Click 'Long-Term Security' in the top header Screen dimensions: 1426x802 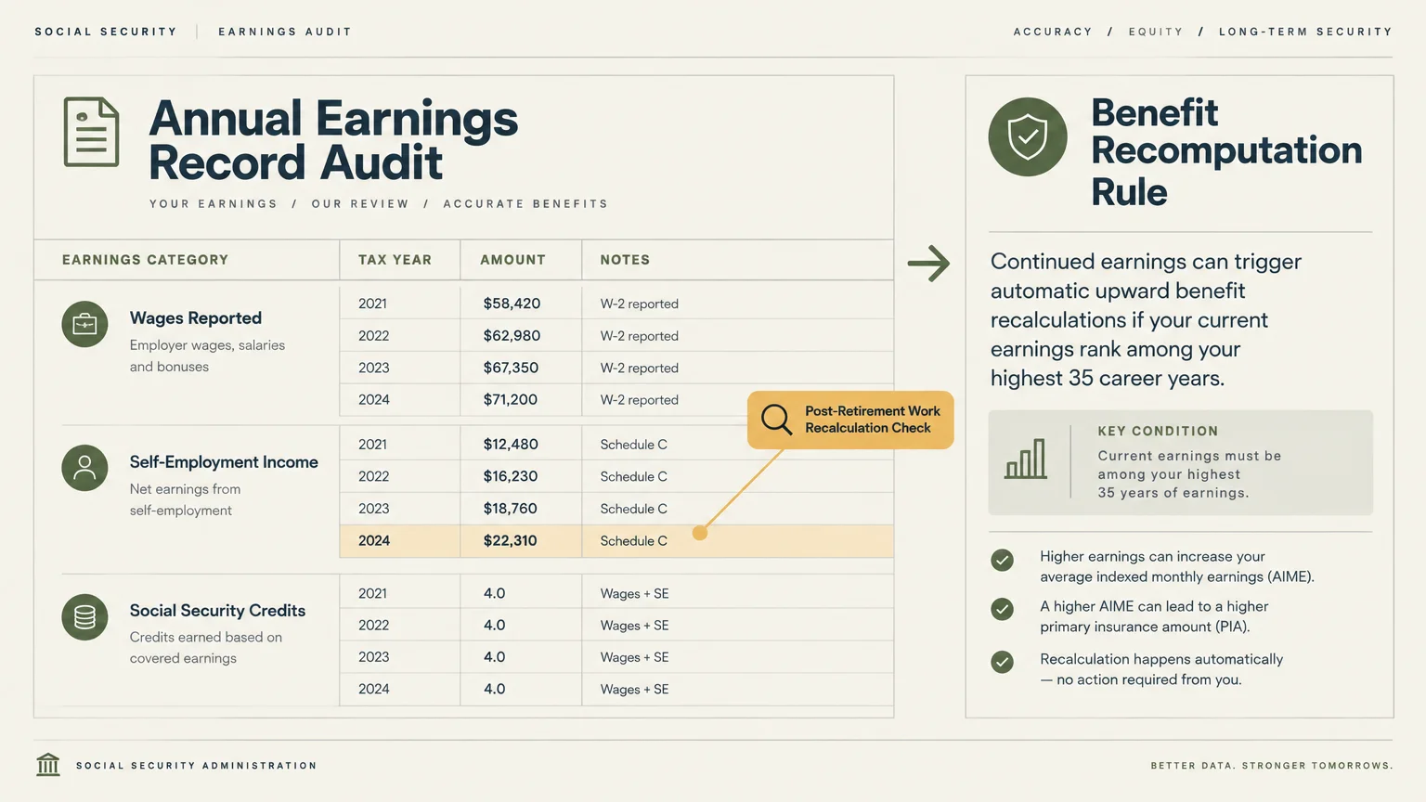[1305, 32]
